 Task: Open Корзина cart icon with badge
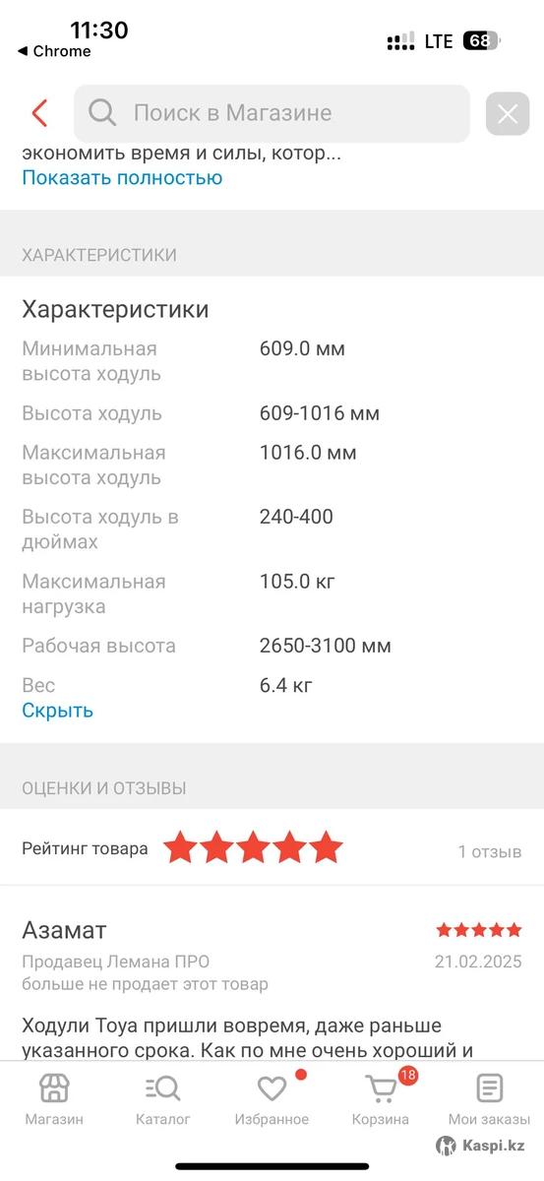pos(382,1088)
